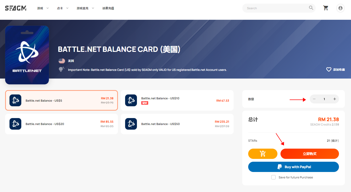Select Battle.net Balance - US$50 option

click(177, 124)
